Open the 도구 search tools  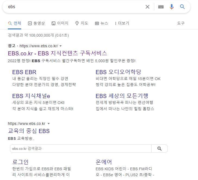181,23
